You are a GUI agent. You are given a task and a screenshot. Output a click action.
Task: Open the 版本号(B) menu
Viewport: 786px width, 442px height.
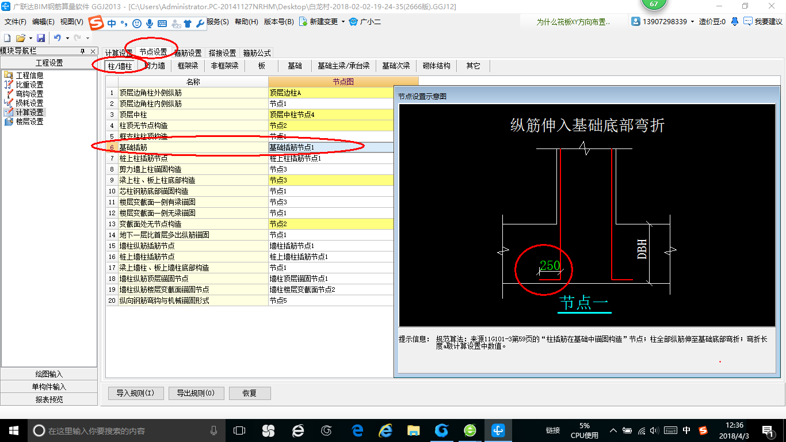coord(278,22)
